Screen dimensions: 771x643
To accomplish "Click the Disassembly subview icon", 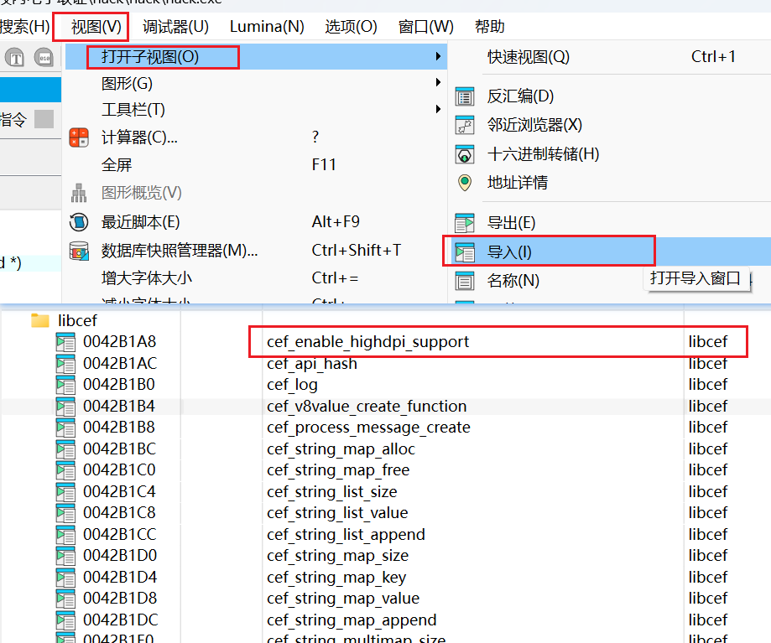I will tap(464, 96).
